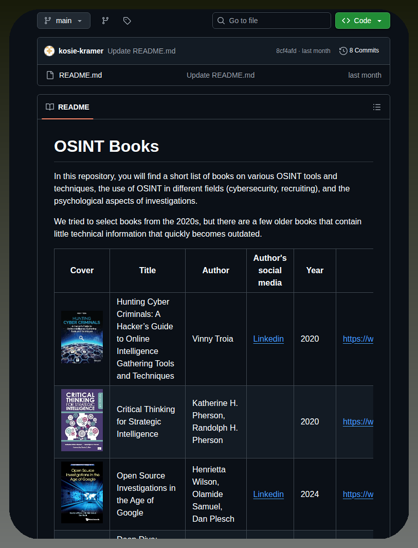This screenshot has height=548, width=418.
Task: Open Henrietta Wilson row Linkedin link
Action: (x=268, y=494)
